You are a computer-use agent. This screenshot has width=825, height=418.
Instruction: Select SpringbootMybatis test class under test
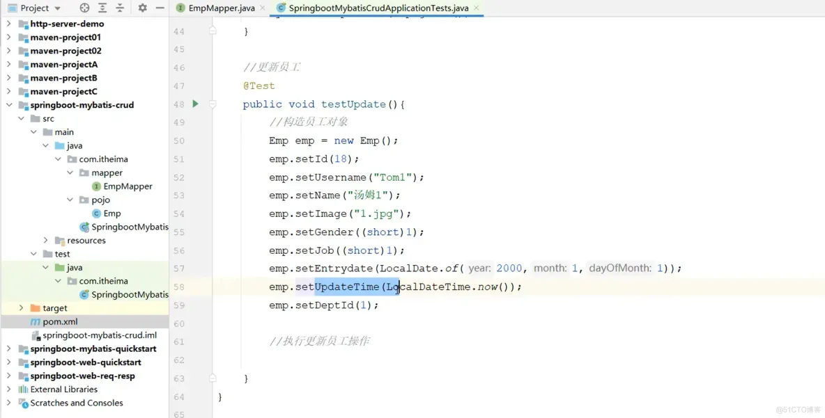coord(130,295)
